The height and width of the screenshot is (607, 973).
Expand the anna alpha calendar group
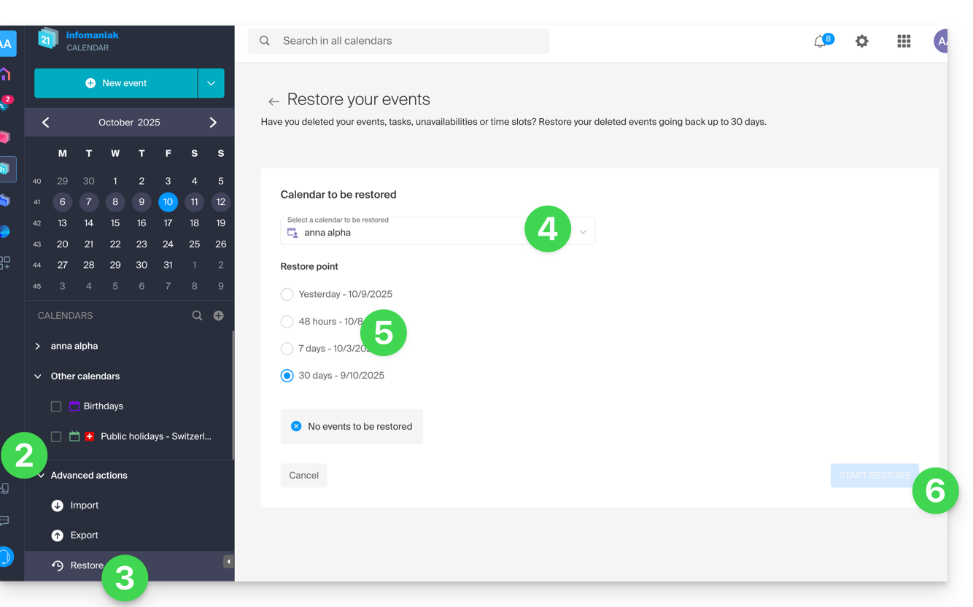[38, 347]
